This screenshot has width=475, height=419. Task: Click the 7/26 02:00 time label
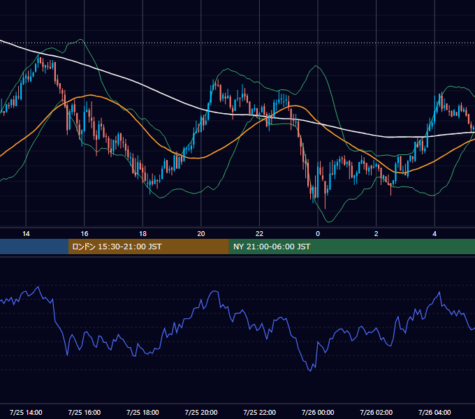click(377, 412)
